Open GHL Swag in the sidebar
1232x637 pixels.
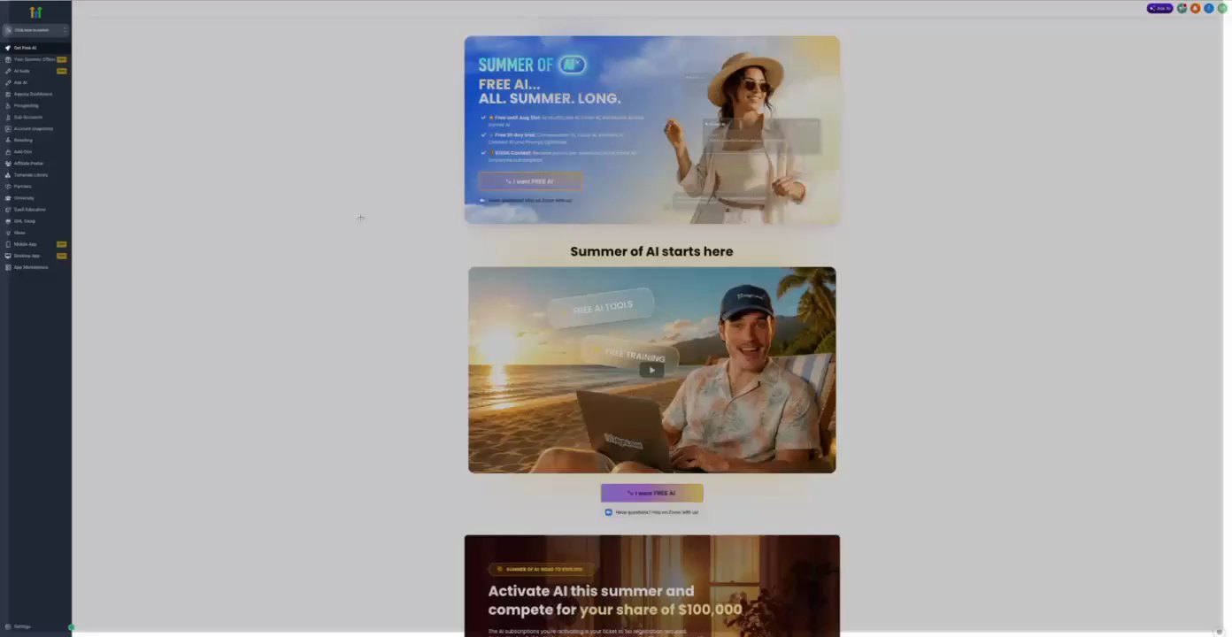point(24,221)
